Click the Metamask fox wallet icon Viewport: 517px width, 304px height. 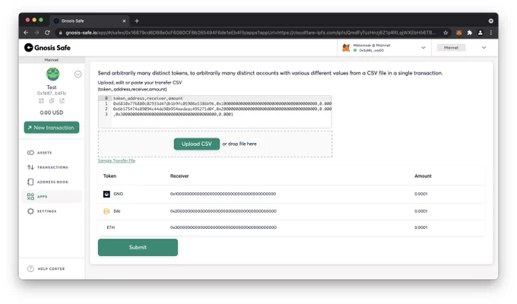[x=346, y=48]
